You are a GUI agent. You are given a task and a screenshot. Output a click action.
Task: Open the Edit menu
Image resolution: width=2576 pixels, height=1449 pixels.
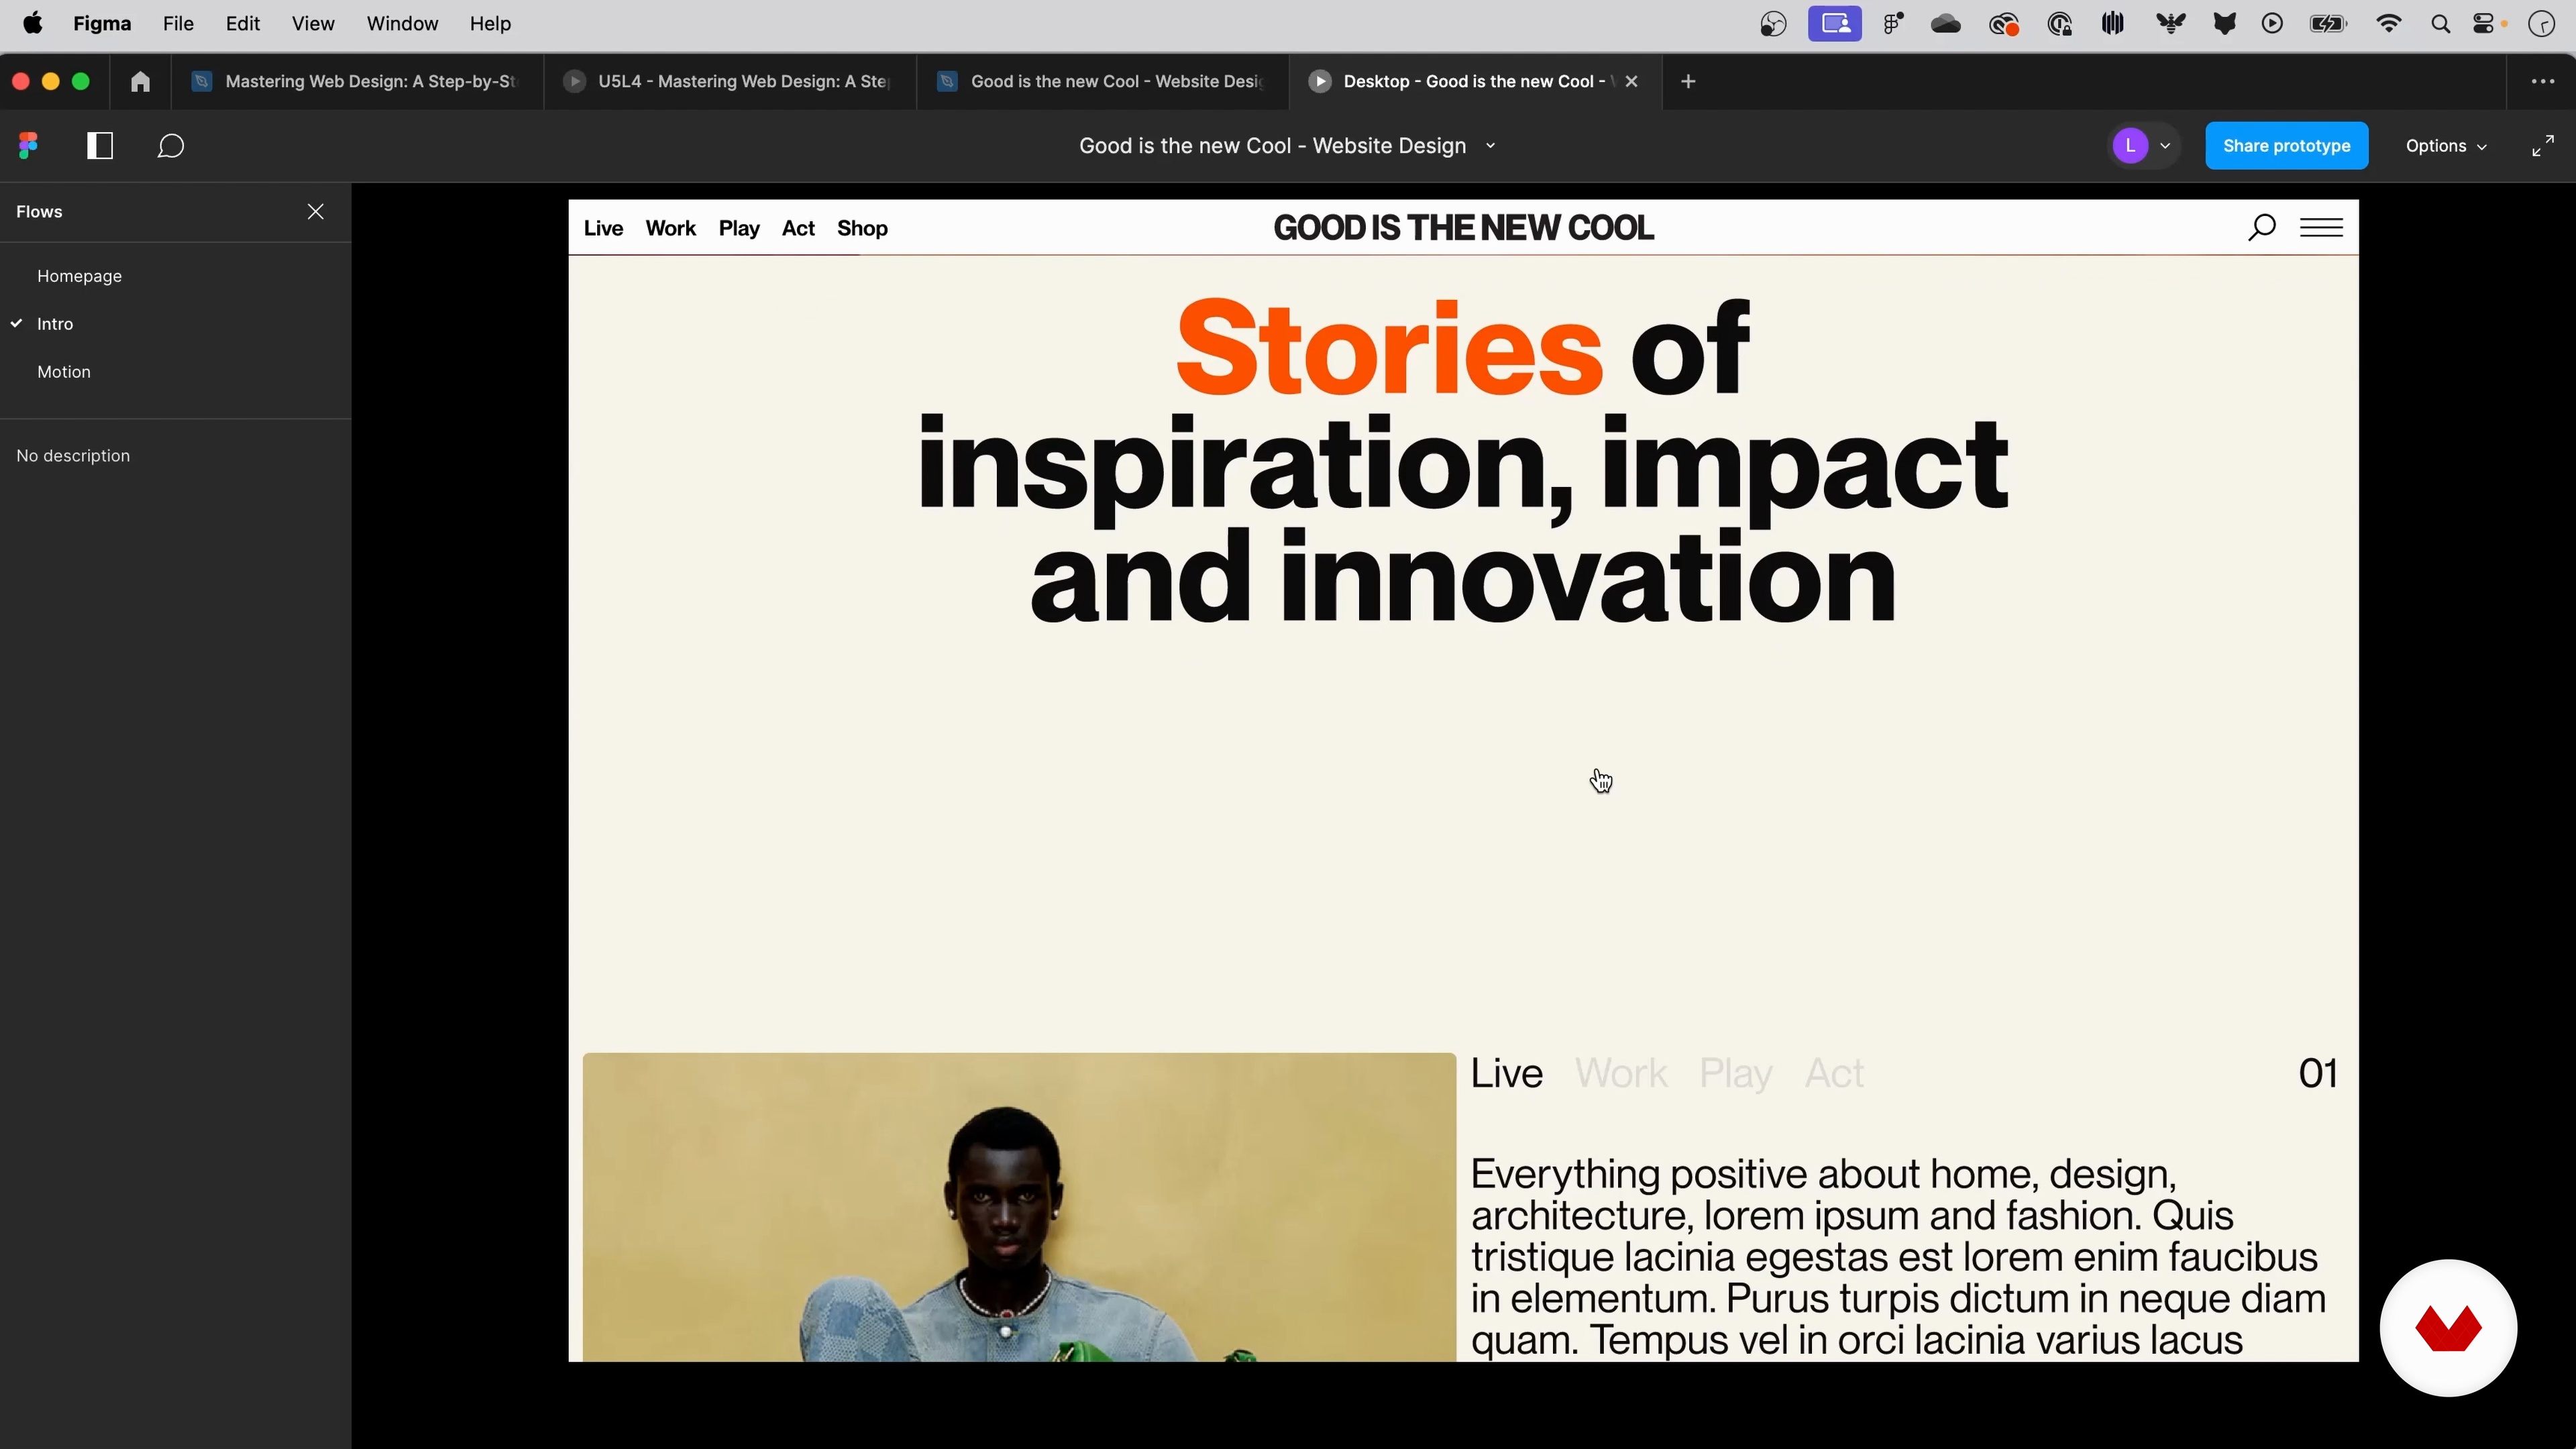tap(243, 24)
